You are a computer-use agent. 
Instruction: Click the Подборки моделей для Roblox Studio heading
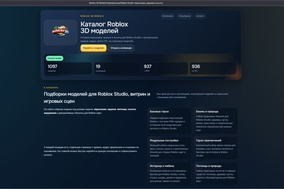[x=97, y=98]
